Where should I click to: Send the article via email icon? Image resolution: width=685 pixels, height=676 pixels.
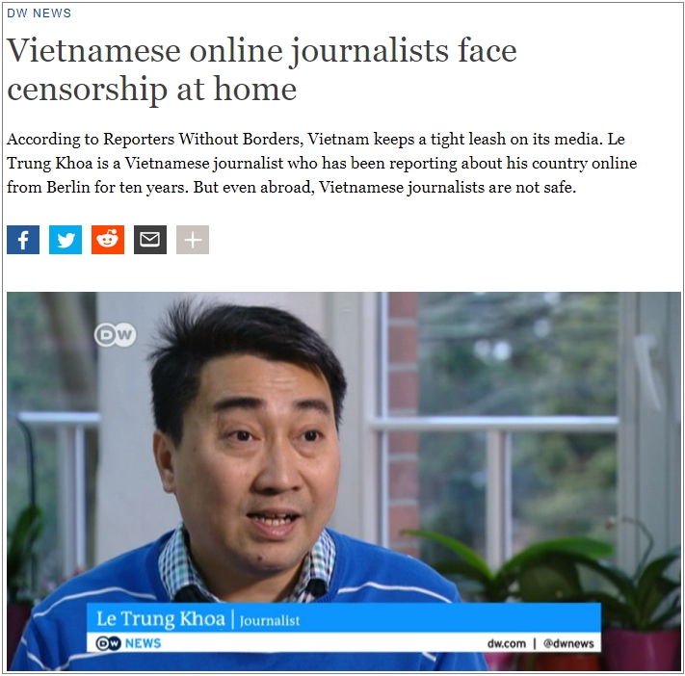(x=150, y=240)
